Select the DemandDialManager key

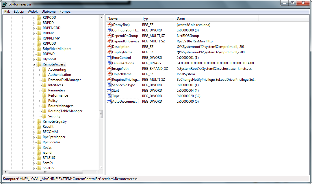64,80
